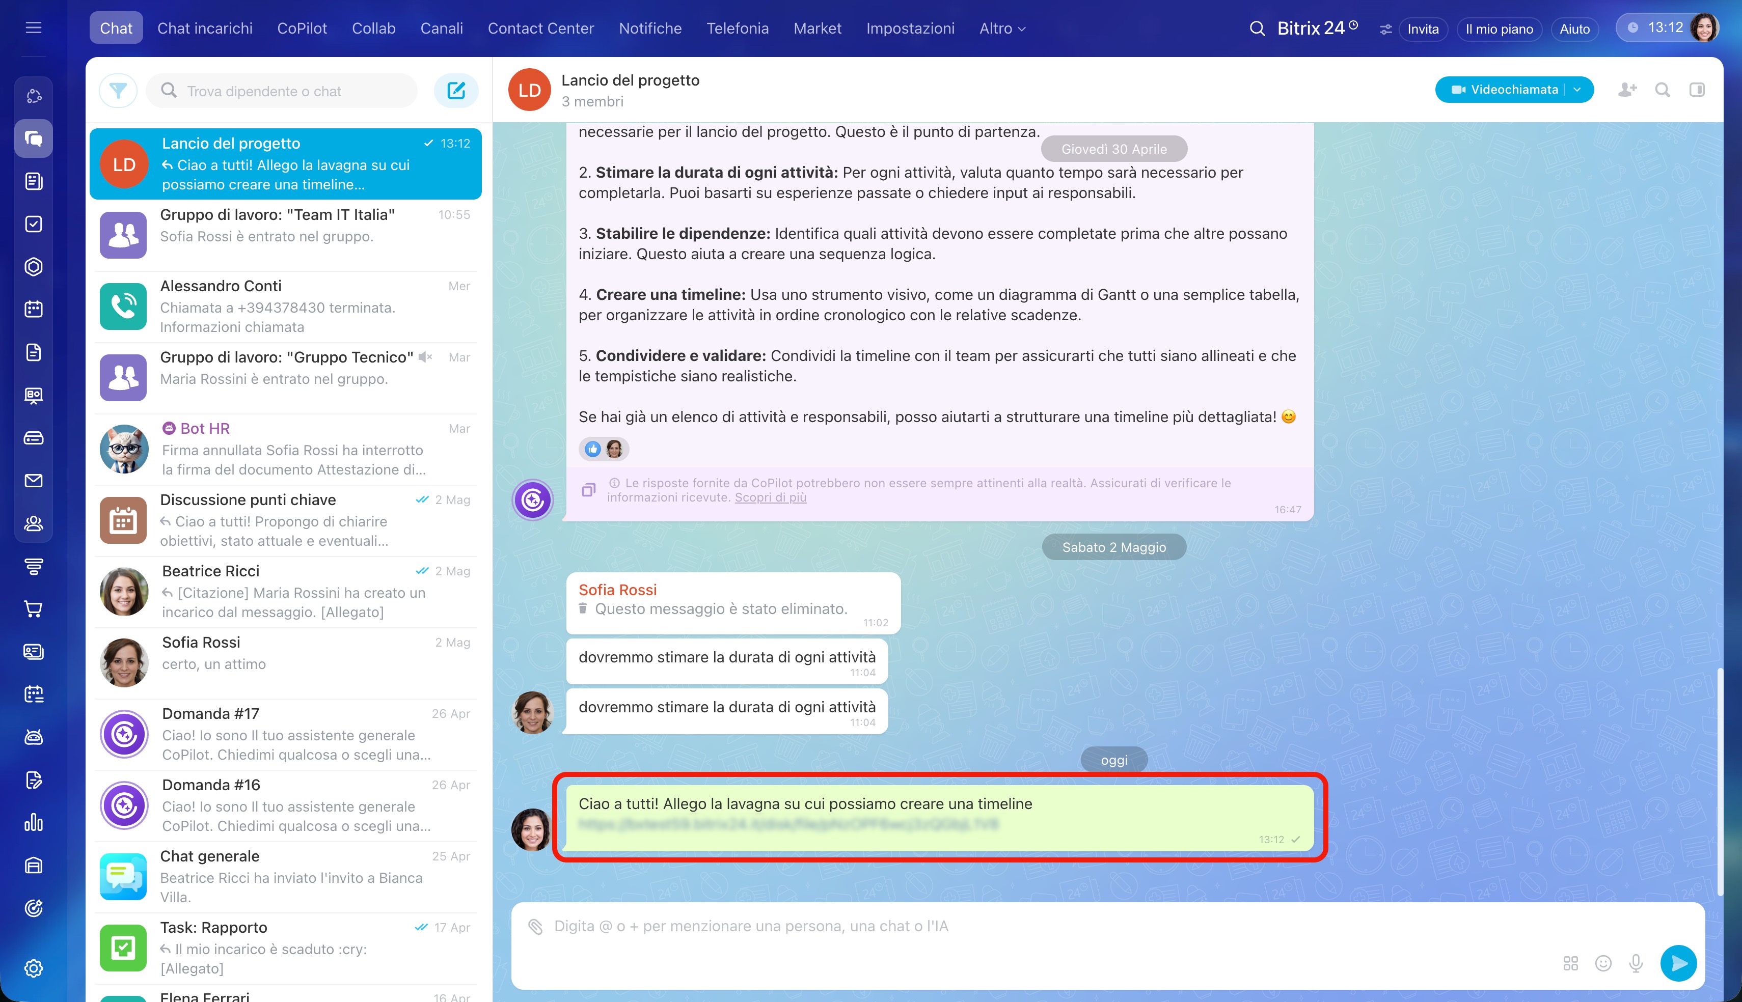Screen dimensions: 1742x1002
Task: Open the Market tab
Action: [x=818, y=28]
